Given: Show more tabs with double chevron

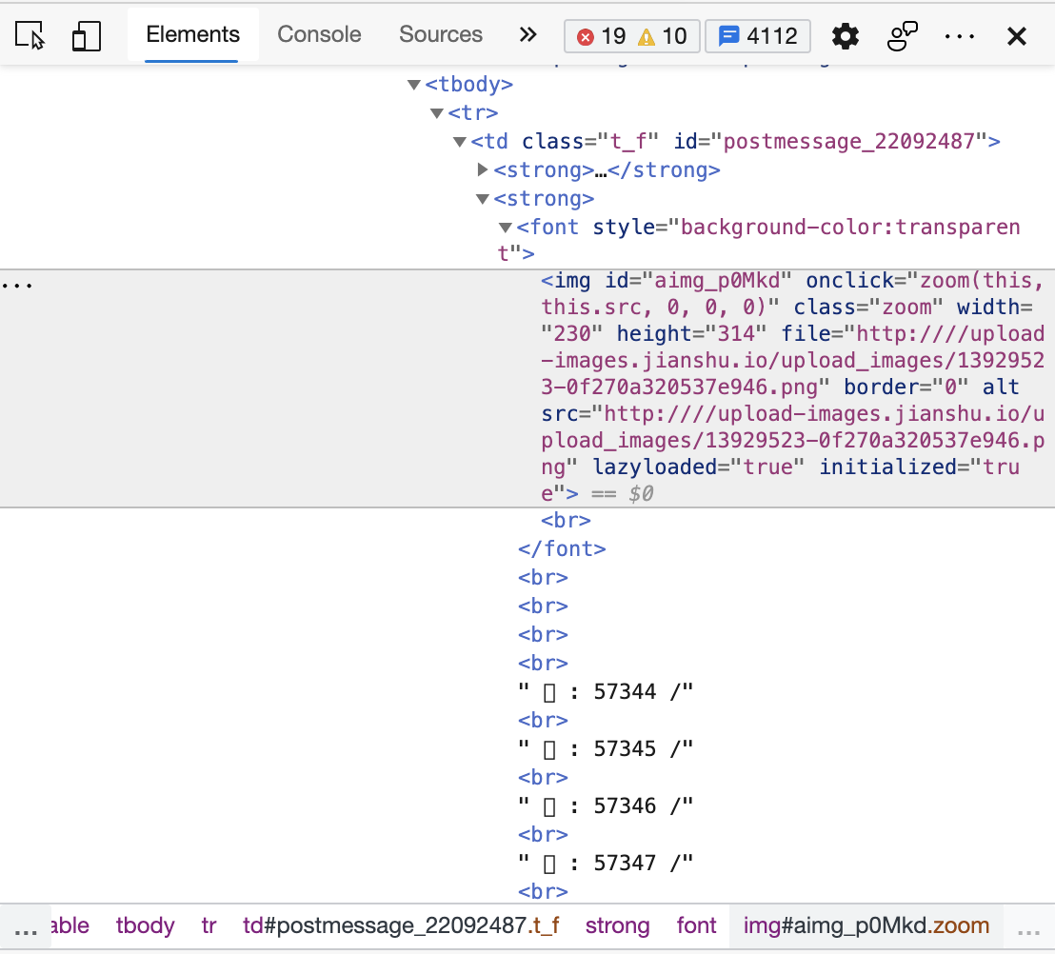Looking at the screenshot, I should pyautogui.click(x=527, y=35).
